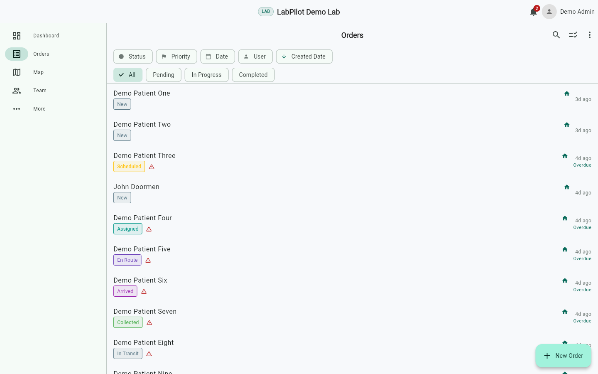Click the home icon for Demo Patient One

coord(567,93)
